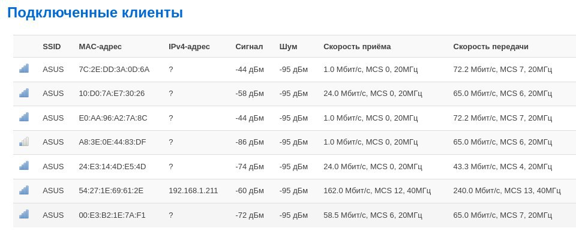Click signal icon for 7C:2E:DD:3A:0D:6A
Screen dimensions: 576x234
coord(24,68)
